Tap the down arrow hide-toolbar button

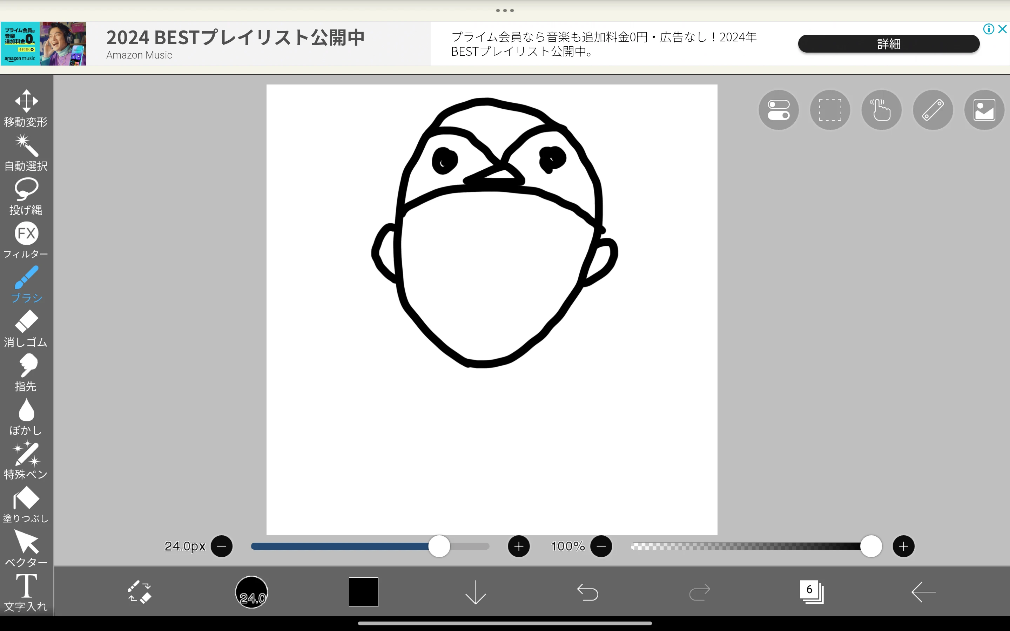[476, 592]
